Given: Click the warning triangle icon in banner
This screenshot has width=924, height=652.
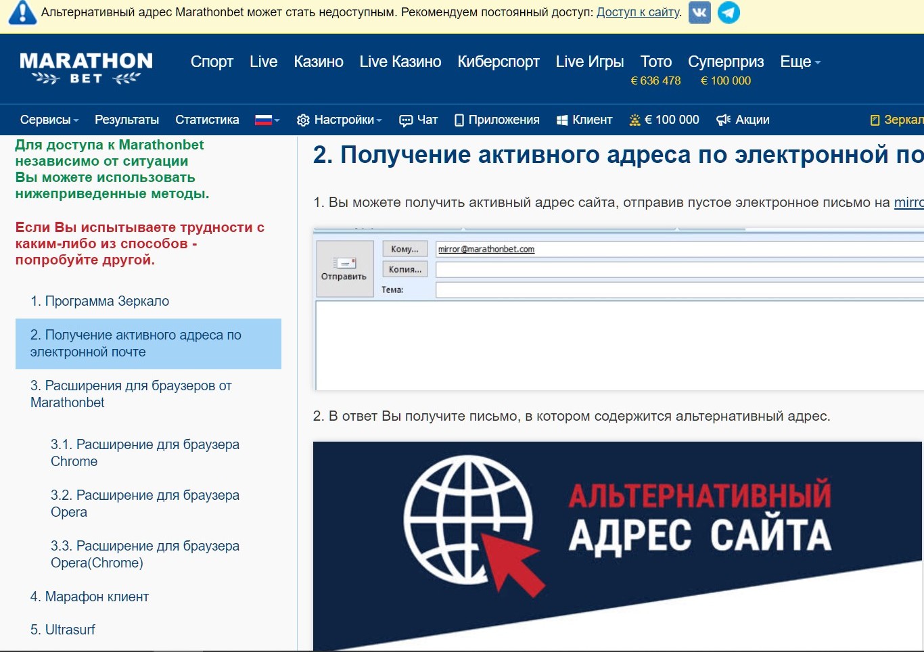Looking at the screenshot, I should tap(22, 13).
